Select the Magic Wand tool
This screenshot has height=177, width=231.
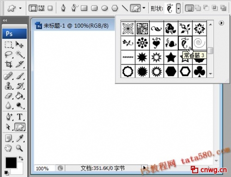(20, 55)
